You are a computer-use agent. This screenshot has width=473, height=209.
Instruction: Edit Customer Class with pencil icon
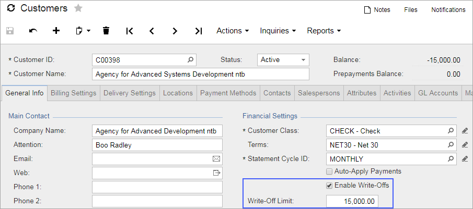click(465, 131)
